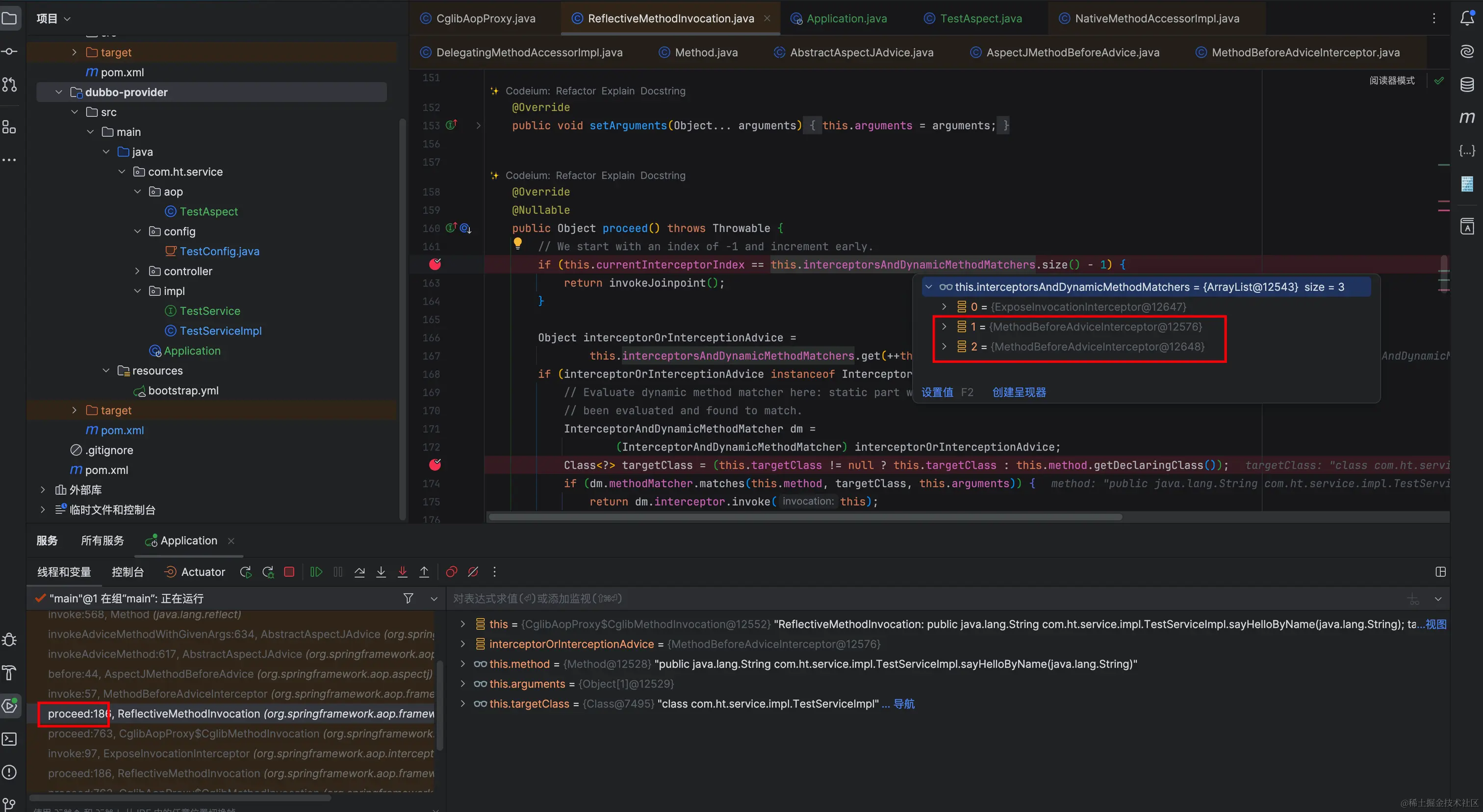
Task: Open the Database tool window icon
Action: pos(1467,85)
